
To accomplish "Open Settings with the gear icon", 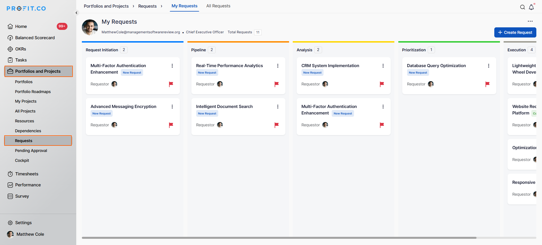I will tap(10, 223).
